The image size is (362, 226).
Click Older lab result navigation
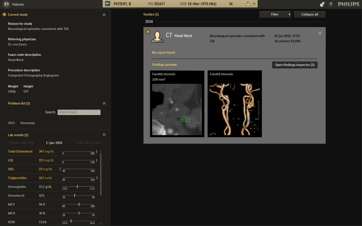pos(88,142)
